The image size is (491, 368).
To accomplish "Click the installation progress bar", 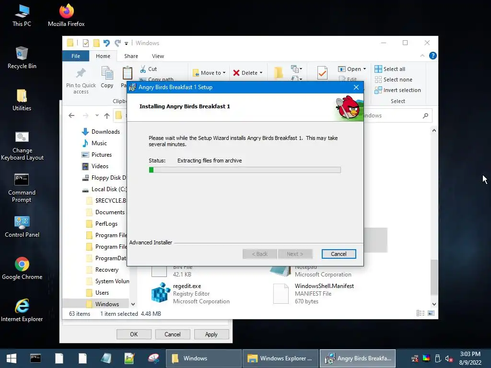I will click(x=245, y=170).
